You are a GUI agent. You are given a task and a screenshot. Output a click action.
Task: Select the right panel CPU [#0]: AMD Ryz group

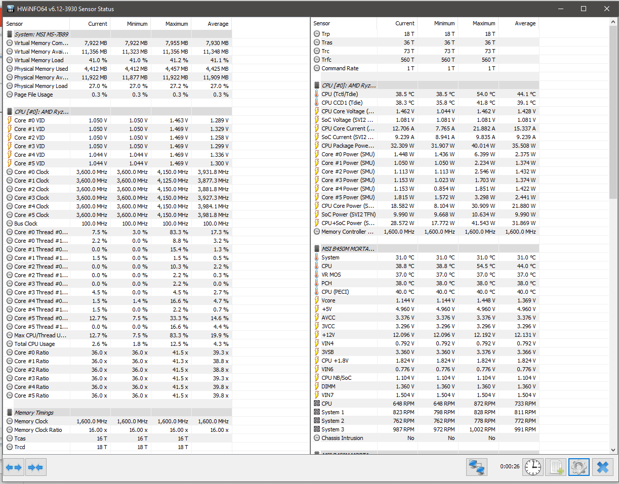pos(426,85)
